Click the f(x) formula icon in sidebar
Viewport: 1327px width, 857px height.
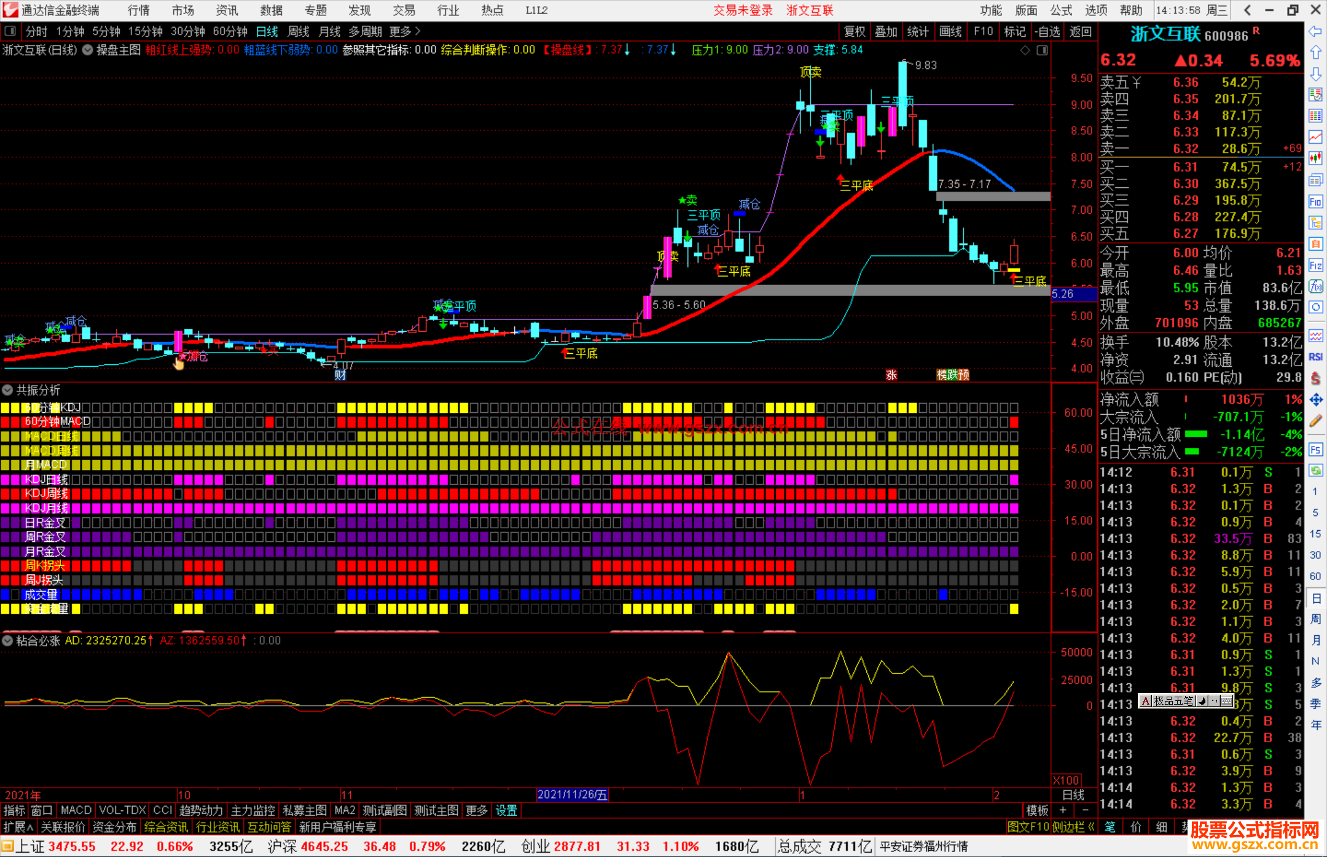coord(1315,286)
